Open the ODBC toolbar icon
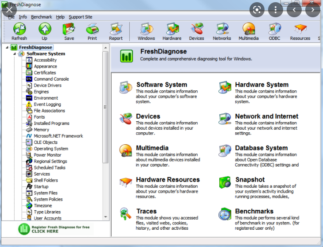 275,29
